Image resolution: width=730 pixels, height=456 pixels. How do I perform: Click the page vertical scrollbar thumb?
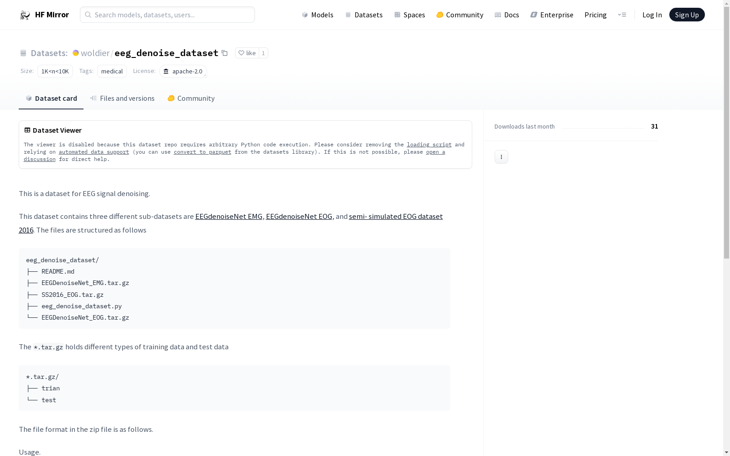click(727, 132)
